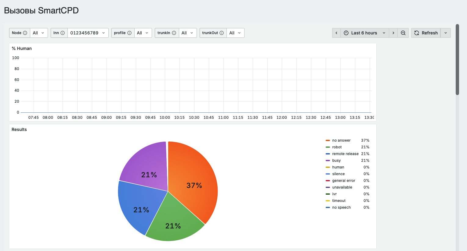
Task: Click the Results panel title
Action: pos(19,129)
